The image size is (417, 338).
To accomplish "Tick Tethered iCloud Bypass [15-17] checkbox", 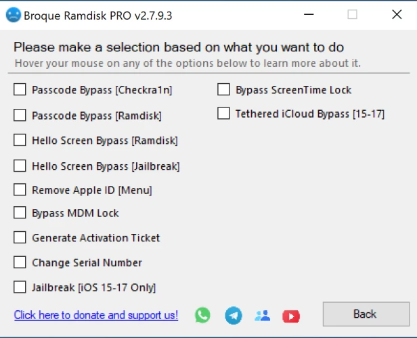I will point(223,113).
